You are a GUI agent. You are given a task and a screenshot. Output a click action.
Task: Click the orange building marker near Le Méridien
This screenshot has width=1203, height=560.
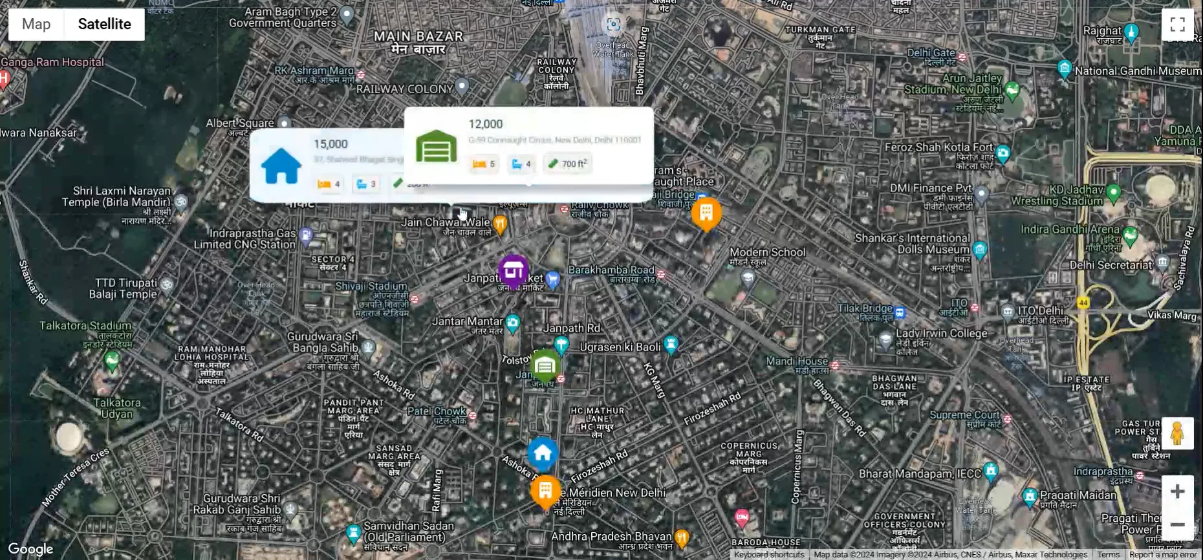coord(545,492)
